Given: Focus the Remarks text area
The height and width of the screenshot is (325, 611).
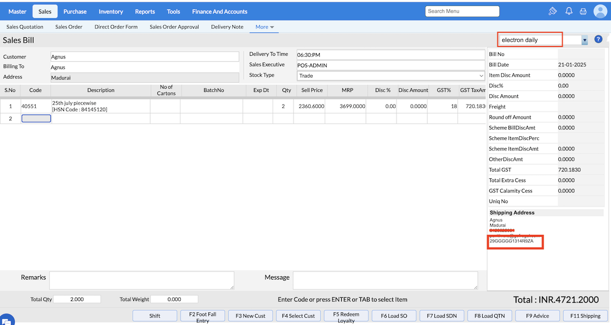Looking at the screenshot, I should [x=142, y=280].
